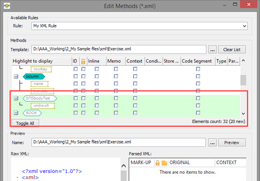The height and width of the screenshot is (181, 260).
Task: Click the Inline column header
Action: [96, 61]
